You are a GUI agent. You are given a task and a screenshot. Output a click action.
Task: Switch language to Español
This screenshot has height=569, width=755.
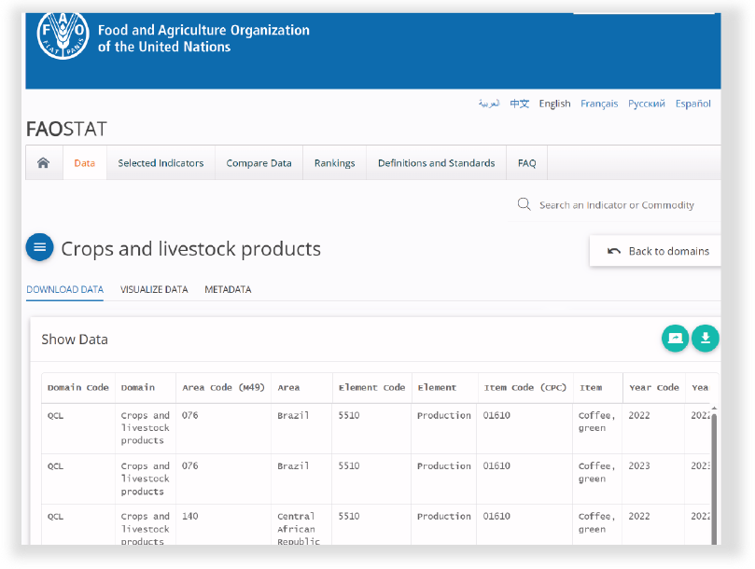693,104
